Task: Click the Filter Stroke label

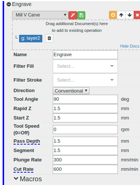Action: click(x=28, y=80)
